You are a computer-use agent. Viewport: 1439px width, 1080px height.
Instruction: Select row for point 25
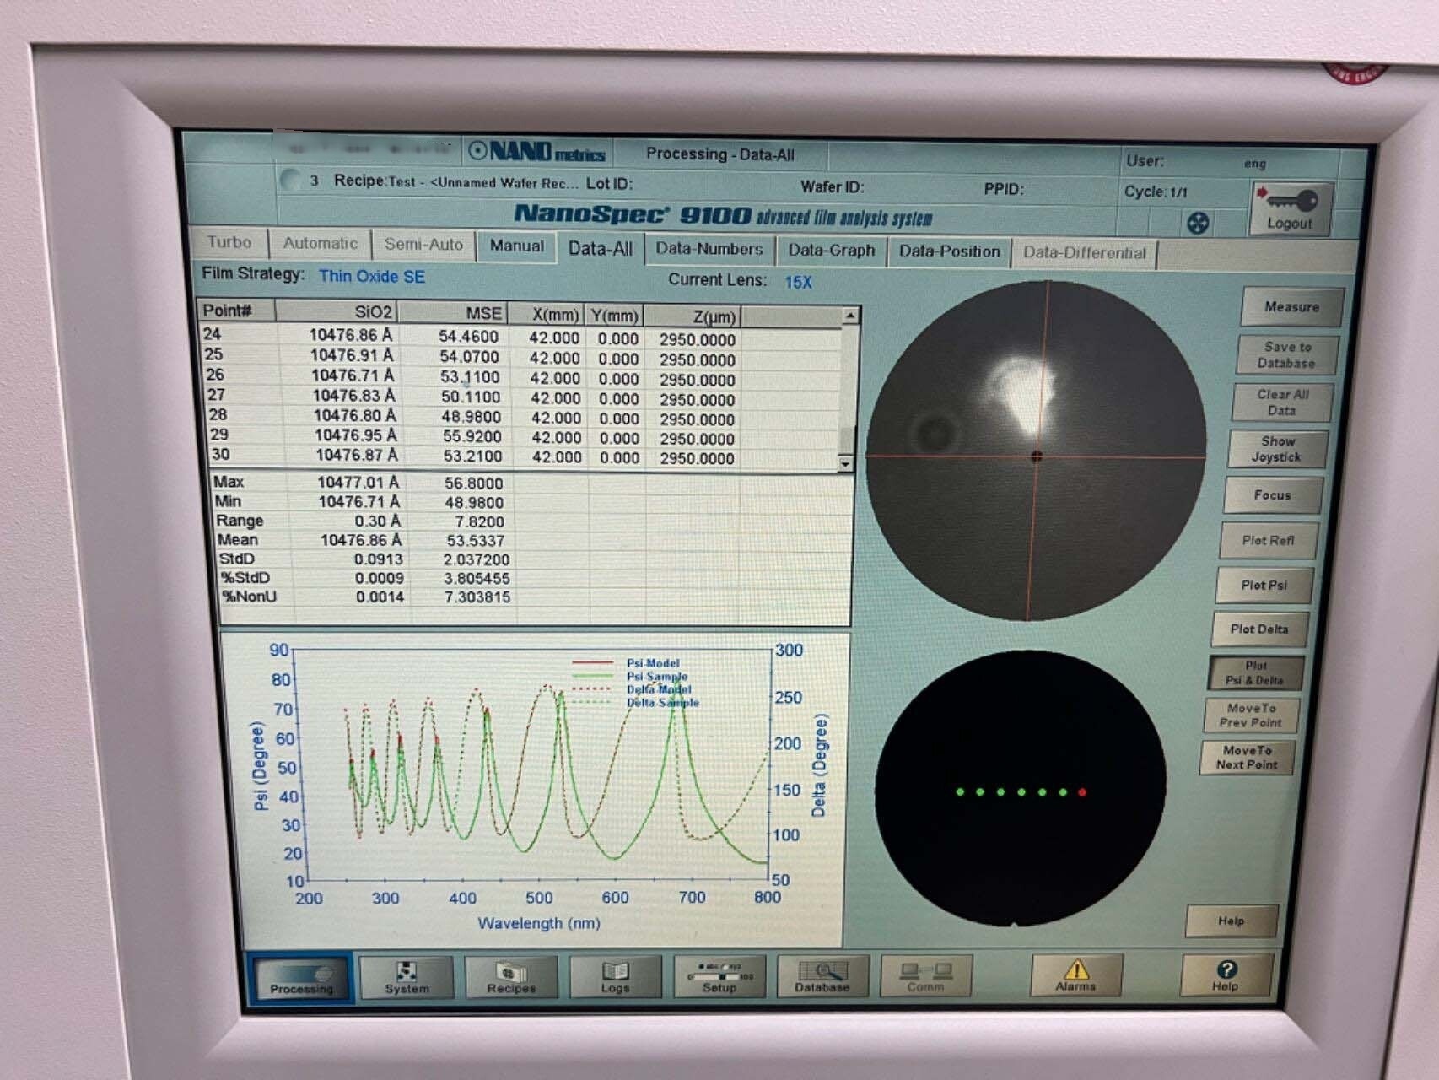click(x=520, y=357)
